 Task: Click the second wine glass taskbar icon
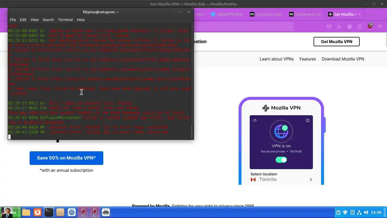(x=94, y=212)
